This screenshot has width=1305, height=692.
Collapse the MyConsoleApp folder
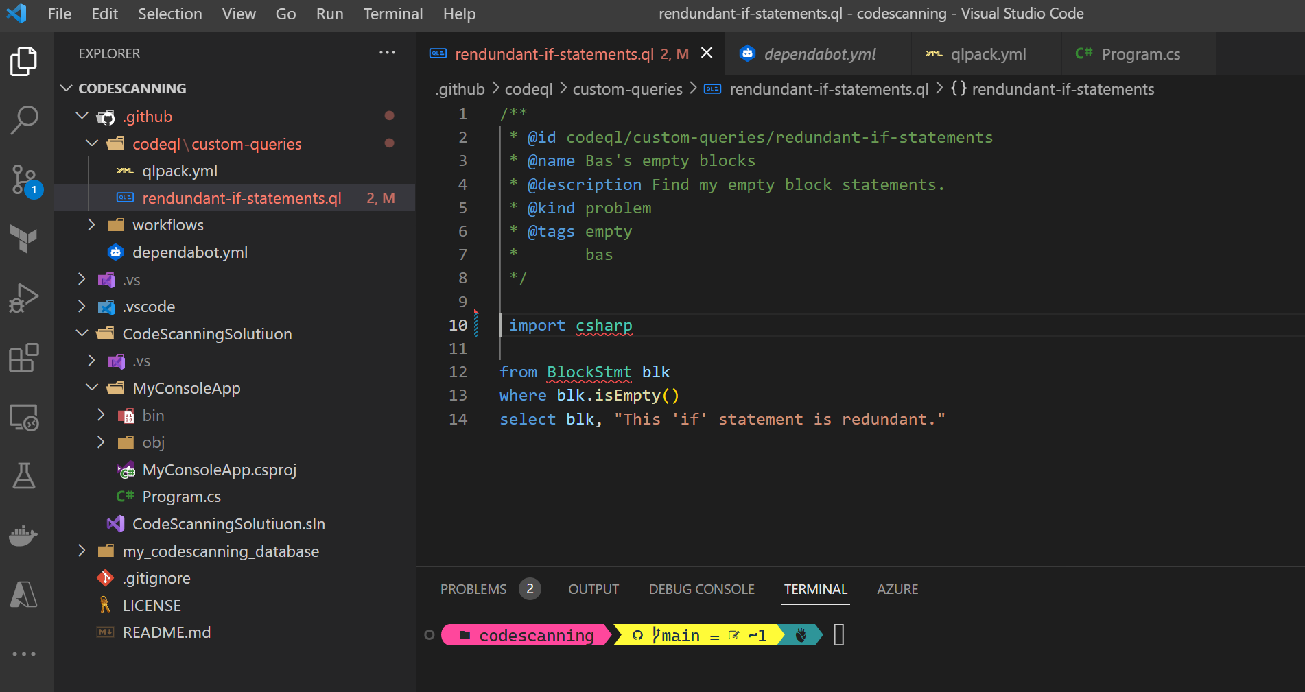click(186, 388)
